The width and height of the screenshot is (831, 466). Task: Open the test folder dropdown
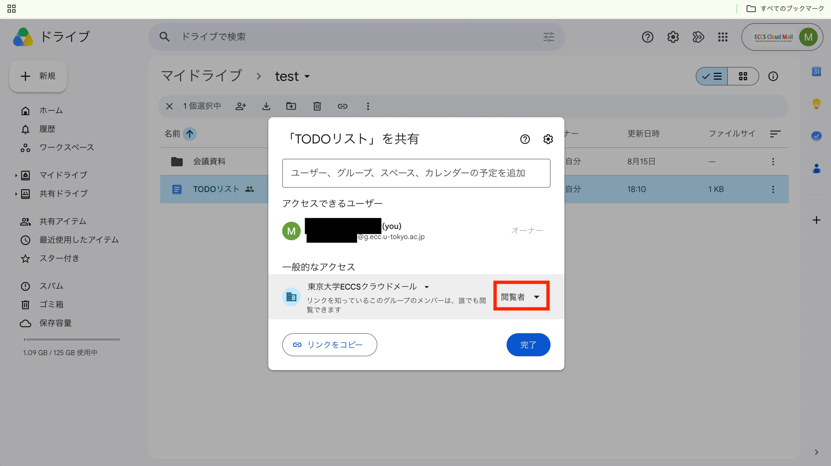(x=292, y=76)
